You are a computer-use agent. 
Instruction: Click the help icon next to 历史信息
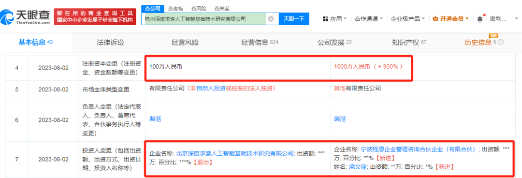point(500,43)
